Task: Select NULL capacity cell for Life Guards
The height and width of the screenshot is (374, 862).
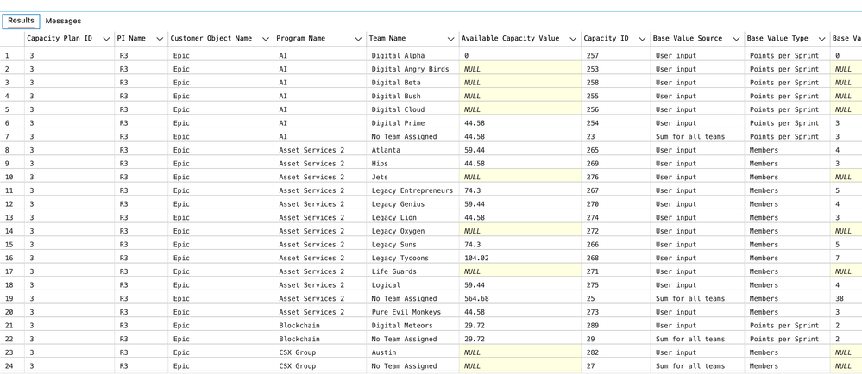Action: [x=520, y=271]
